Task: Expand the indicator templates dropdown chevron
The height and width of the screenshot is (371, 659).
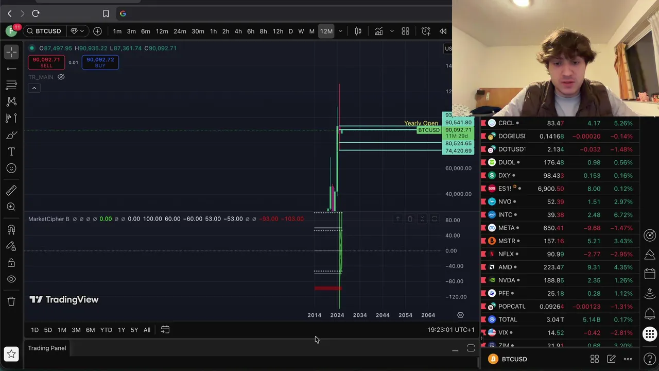Action: [x=392, y=31]
